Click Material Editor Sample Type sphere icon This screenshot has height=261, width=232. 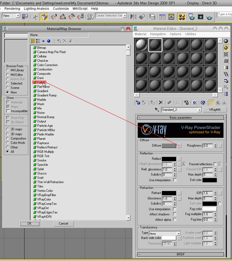click(226, 41)
